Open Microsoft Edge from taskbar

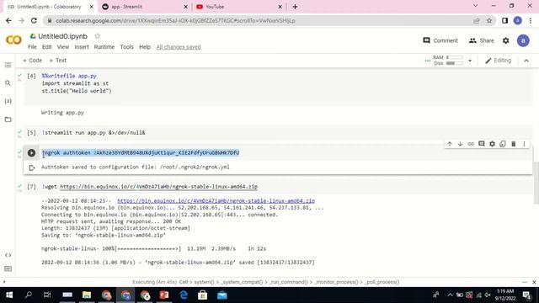pyautogui.click(x=184, y=295)
